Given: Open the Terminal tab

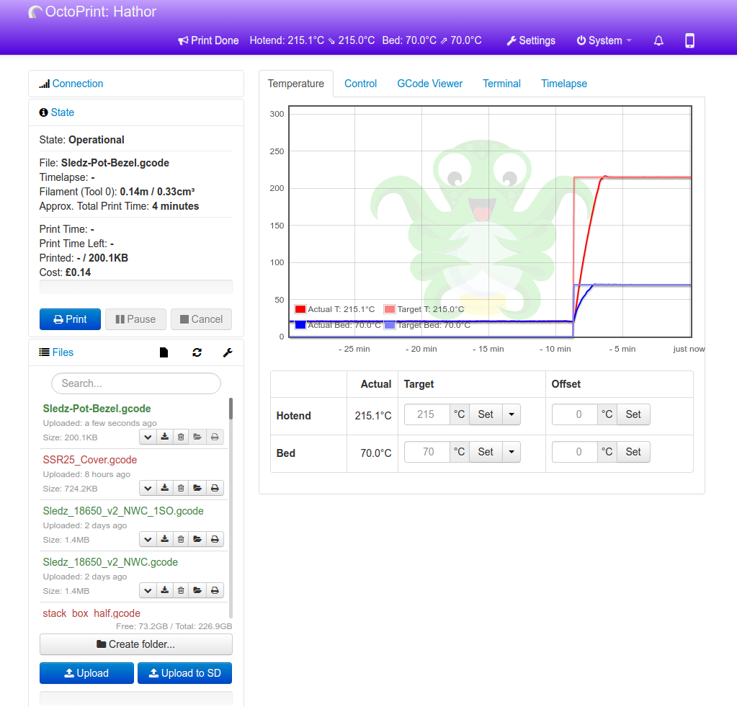Looking at the screenshot, I should [501, 84].
